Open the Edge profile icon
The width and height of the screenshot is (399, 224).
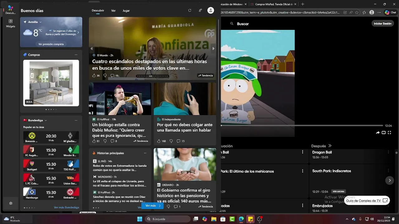click(x=372, y=12)
